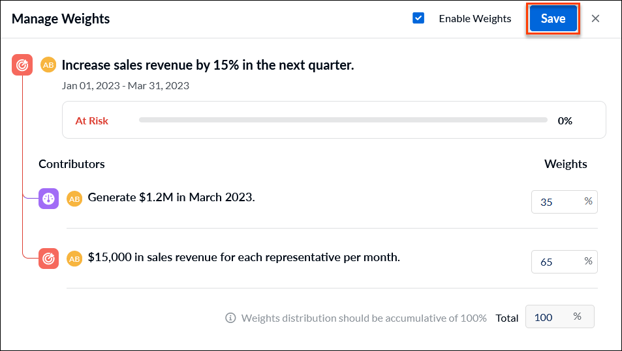Uncheck the Enable Weights checkbox
This screenshot has width=622, height=351.
click(418, 18)
